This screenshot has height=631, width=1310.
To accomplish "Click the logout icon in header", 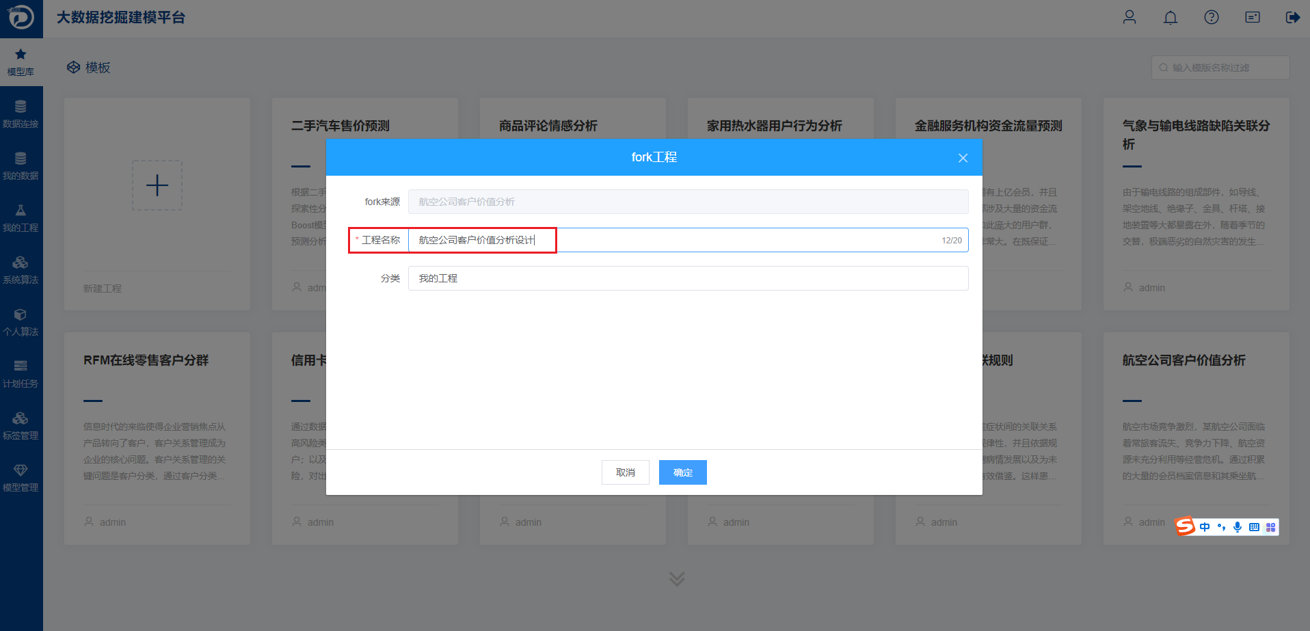I will point(1293,17).
